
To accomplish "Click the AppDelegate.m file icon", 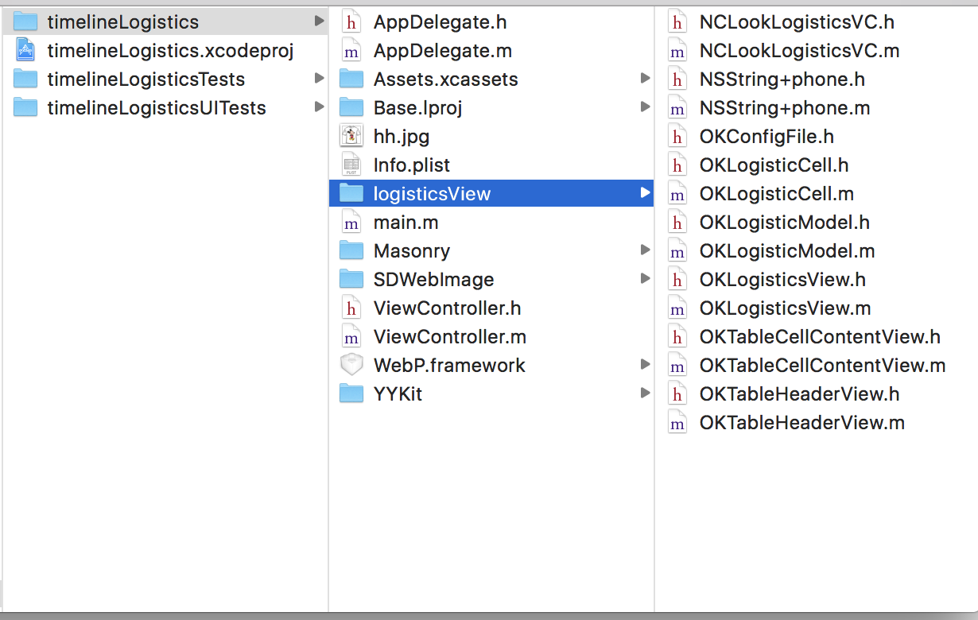I will 351,50.
